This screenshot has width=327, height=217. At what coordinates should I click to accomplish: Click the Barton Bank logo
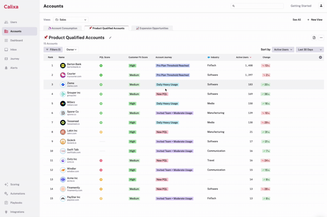click(x=63, y=66)
